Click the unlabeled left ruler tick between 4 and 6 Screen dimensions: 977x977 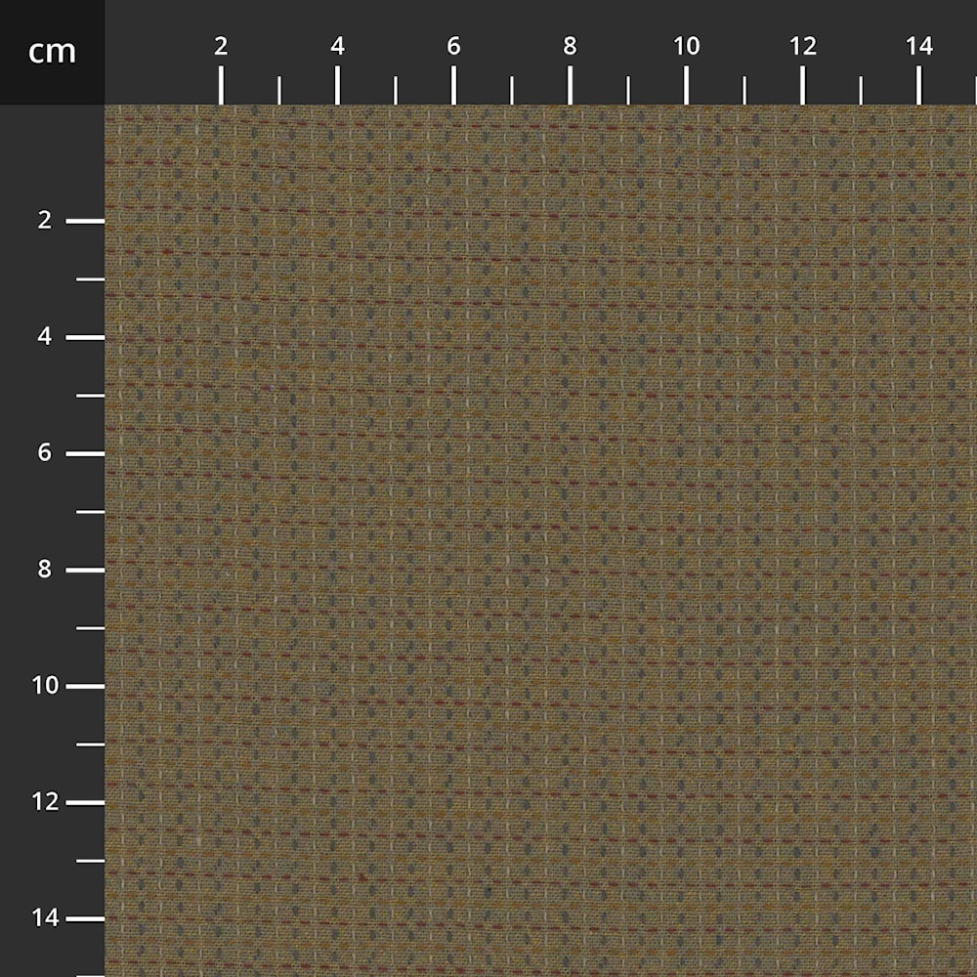tap(90, 396)
